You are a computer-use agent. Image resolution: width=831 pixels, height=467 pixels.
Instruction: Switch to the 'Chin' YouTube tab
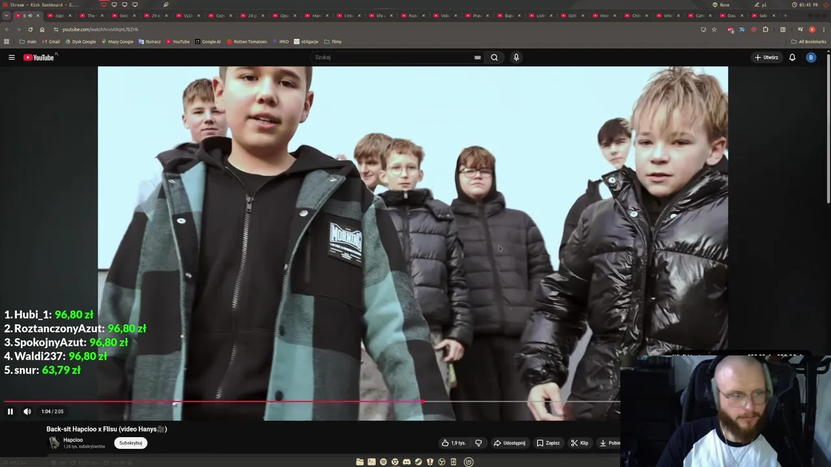click(x=636, y=16)
